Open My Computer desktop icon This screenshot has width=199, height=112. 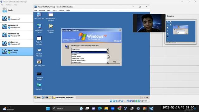39,16
